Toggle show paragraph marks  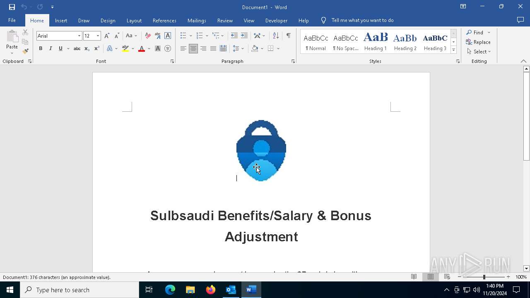[288, 36]
